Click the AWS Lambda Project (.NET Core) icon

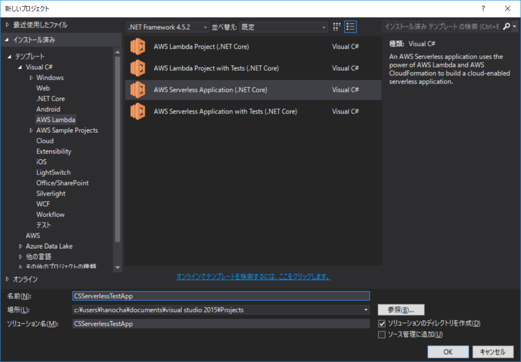(x=137, y=46)
